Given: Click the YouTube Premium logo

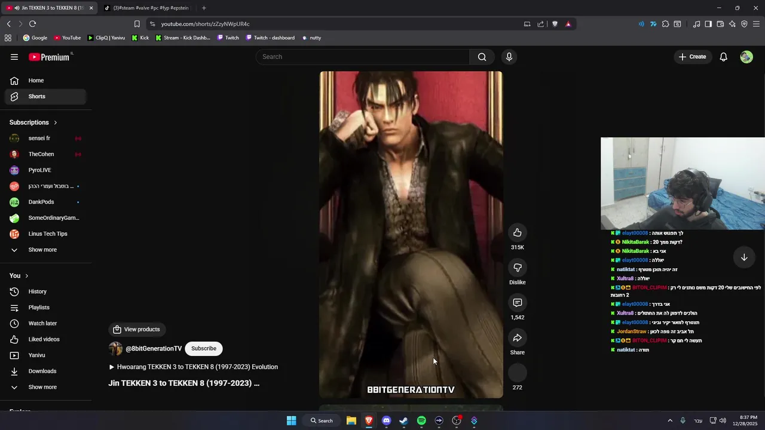Looking at the screenshot, I should 50,57.
